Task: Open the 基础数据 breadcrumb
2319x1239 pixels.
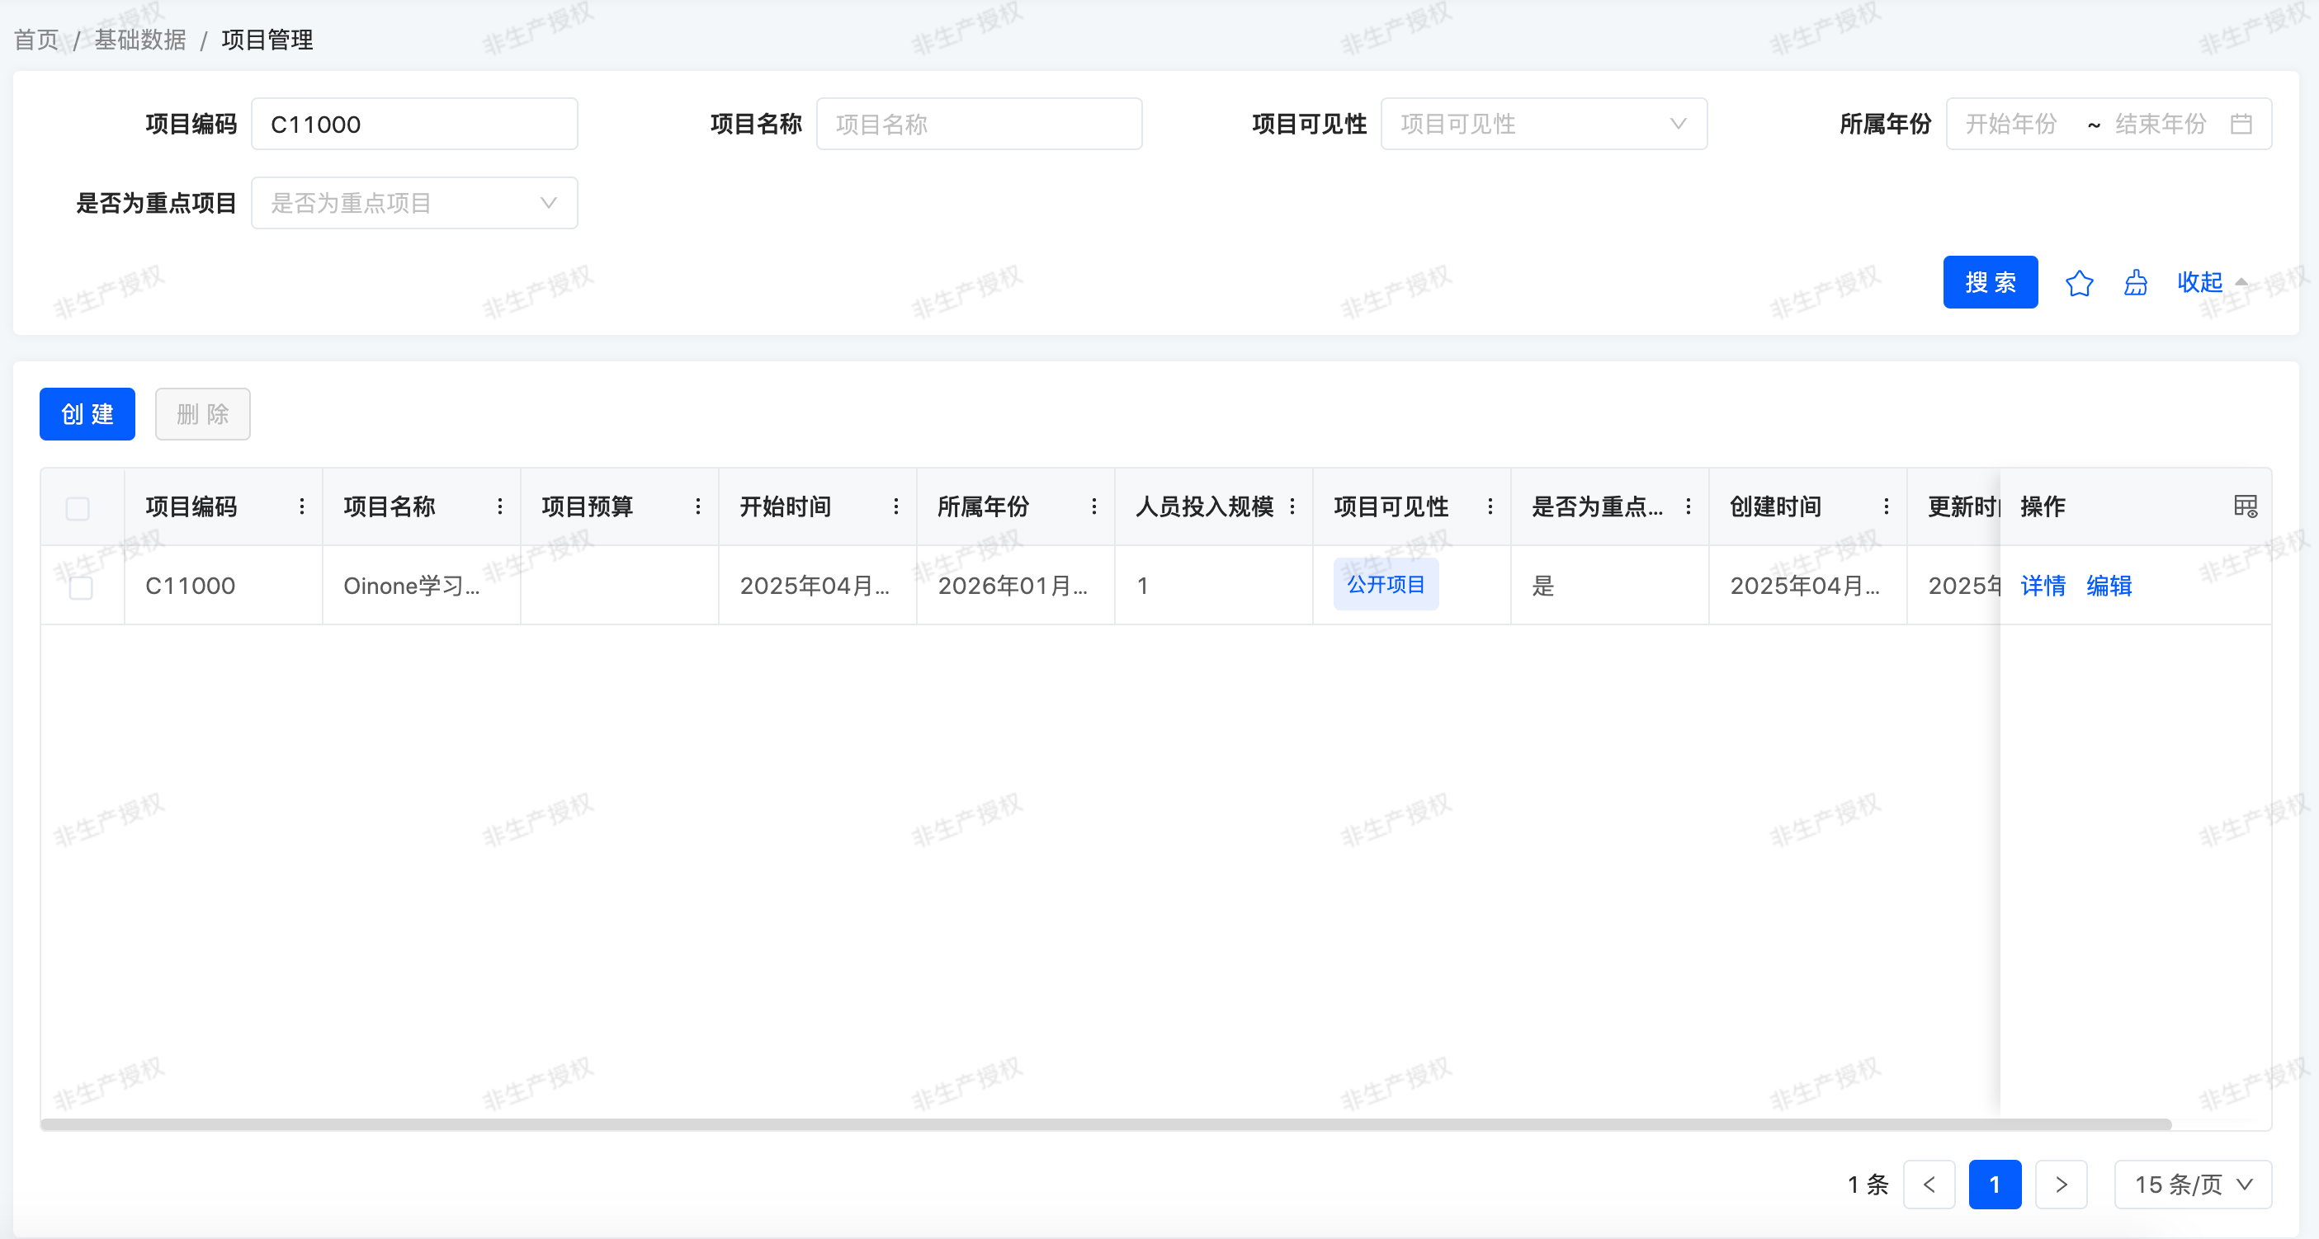Action: click(x=140, y=40)
